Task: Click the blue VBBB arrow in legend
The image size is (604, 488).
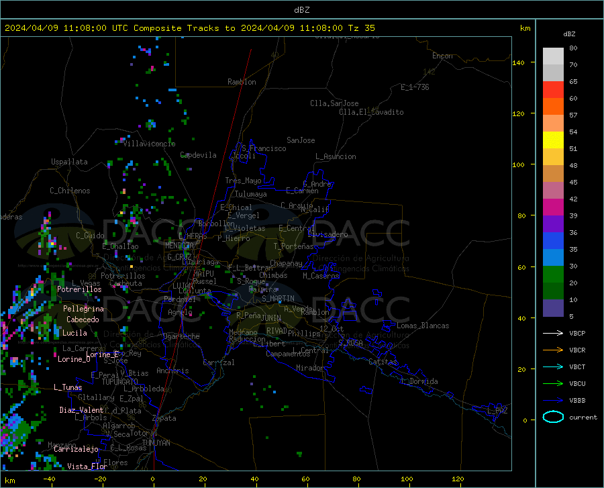Action: (553, 401)
